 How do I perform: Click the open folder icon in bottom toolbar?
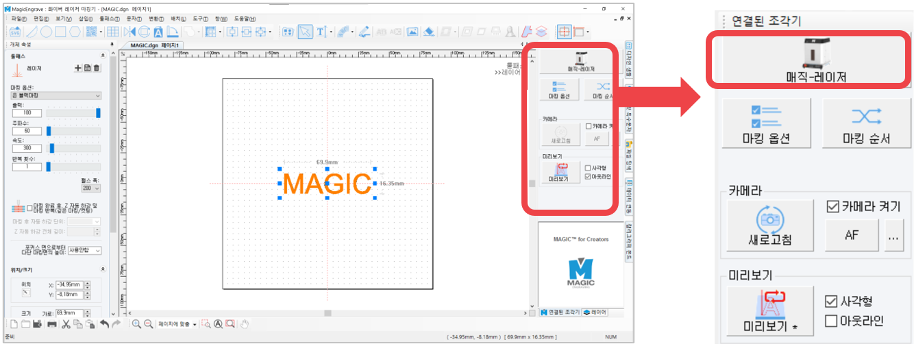[26, 324]
